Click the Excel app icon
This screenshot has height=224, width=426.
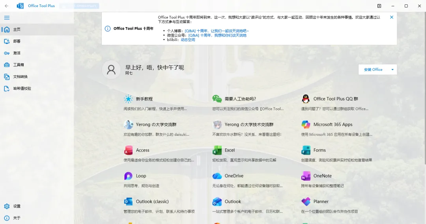point(217,150)
